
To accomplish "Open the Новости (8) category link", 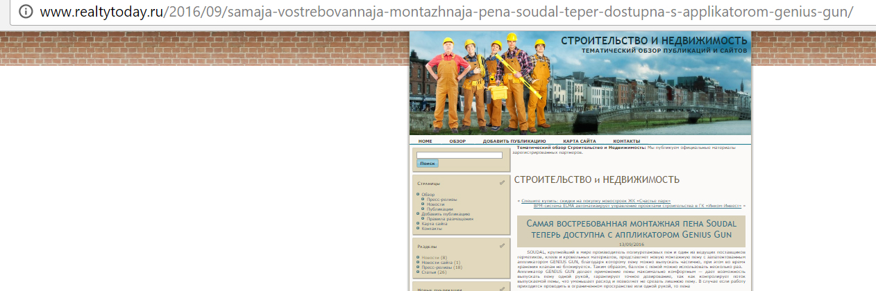I will [x=434, y=257].
